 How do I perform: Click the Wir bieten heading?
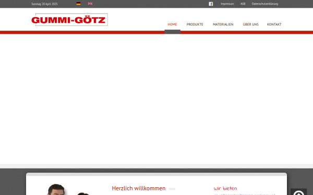click(x=225, y=188)
